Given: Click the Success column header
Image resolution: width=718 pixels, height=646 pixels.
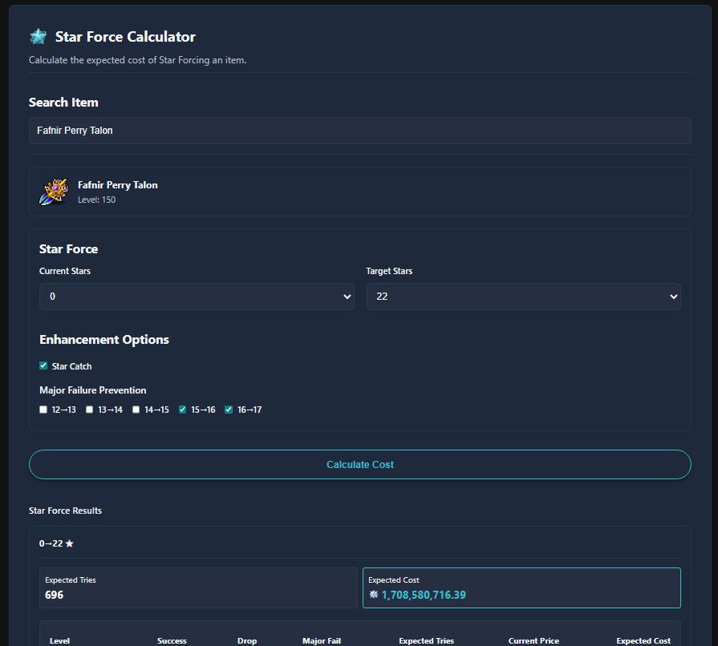Looking at the screenshot, I should pyautogui.click(x=172, y=640).
